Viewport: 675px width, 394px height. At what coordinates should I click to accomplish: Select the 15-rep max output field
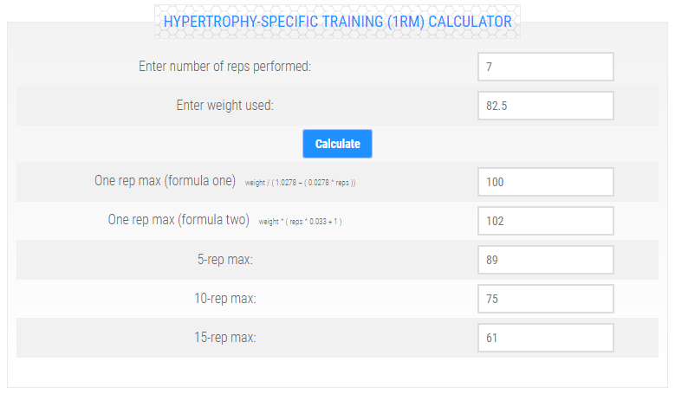point(545,338)
